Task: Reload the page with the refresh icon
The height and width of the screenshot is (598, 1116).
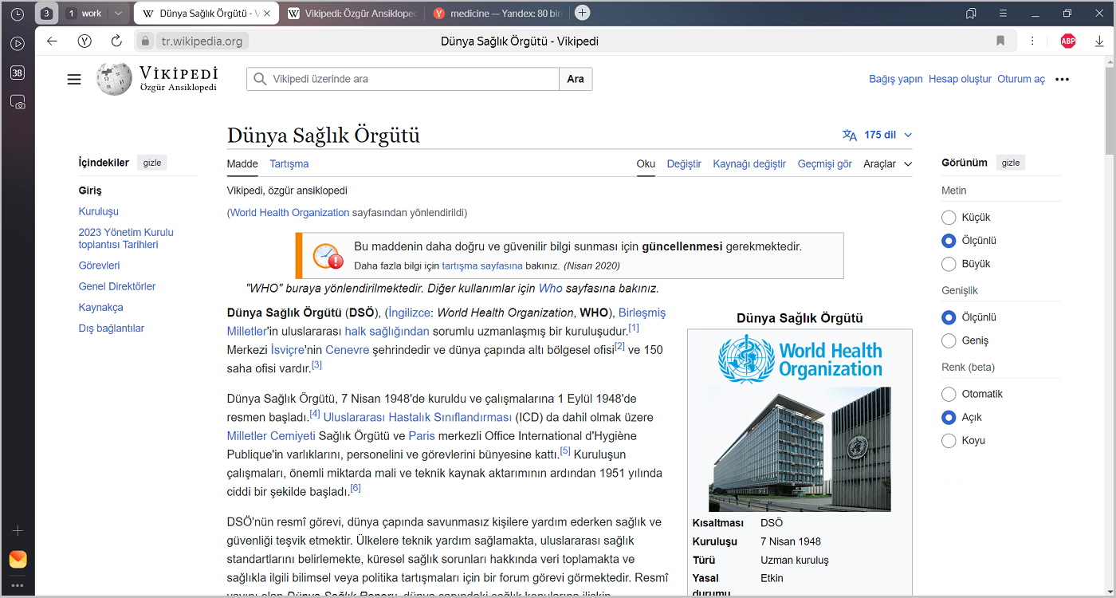Action: [116, 41]
